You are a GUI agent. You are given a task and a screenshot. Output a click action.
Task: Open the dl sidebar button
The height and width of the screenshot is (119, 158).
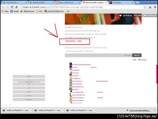(29, 88)
